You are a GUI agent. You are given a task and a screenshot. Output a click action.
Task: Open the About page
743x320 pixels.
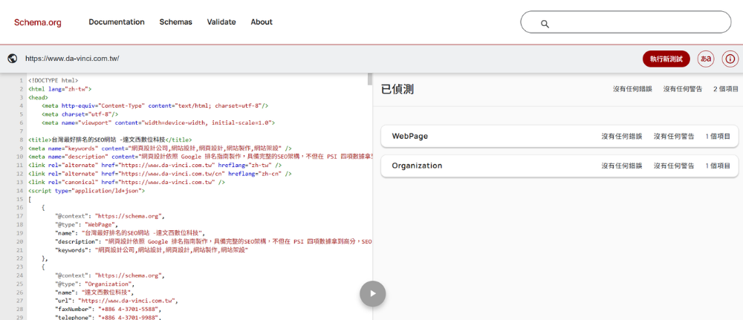click(262, 22)
